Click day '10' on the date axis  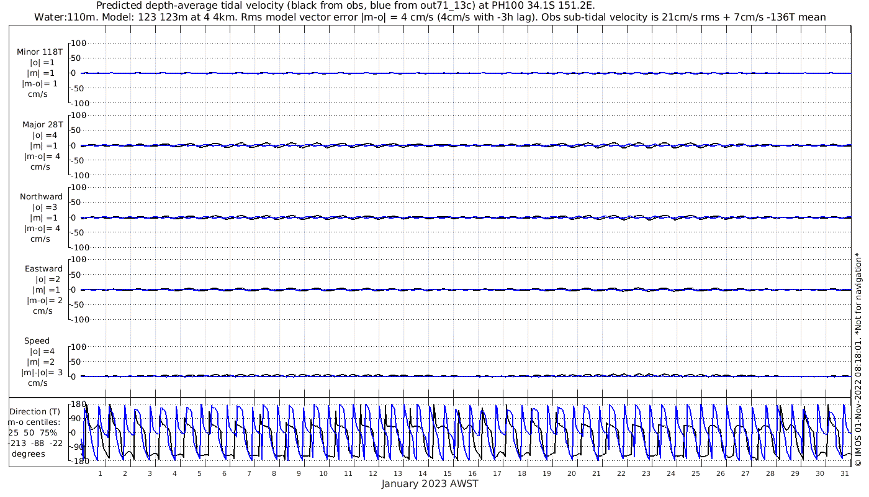[323, 473]
